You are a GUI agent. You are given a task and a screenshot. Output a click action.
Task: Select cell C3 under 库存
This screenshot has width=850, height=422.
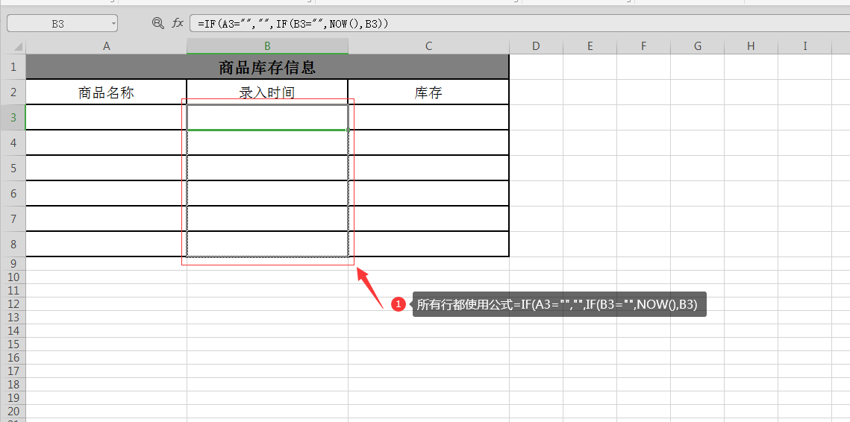(x=428, y=117)
